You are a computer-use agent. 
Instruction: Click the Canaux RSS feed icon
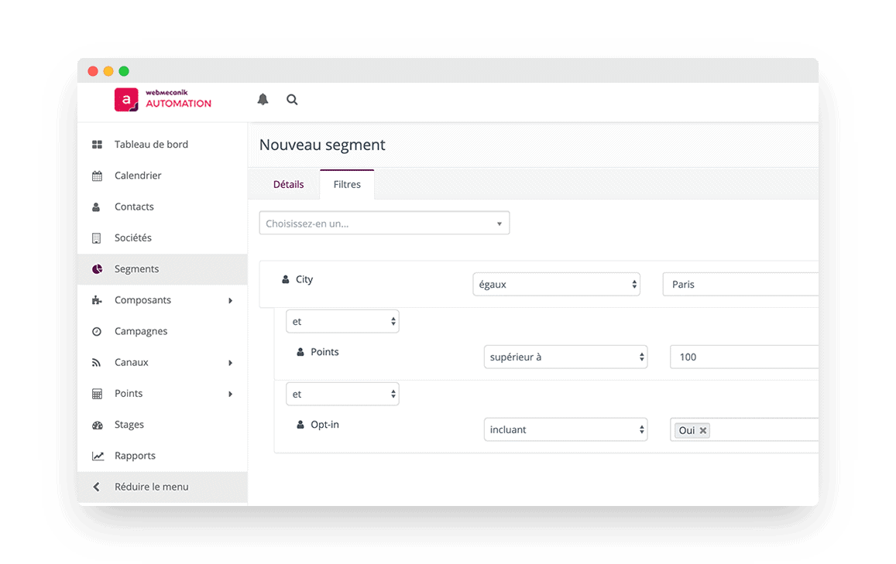97,363
